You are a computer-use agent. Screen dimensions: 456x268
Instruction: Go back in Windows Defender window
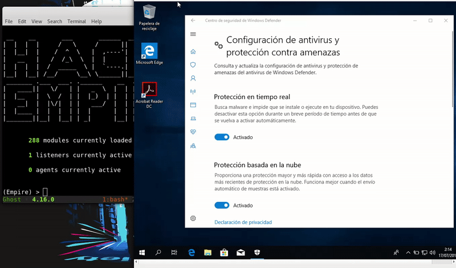(193, 21)
